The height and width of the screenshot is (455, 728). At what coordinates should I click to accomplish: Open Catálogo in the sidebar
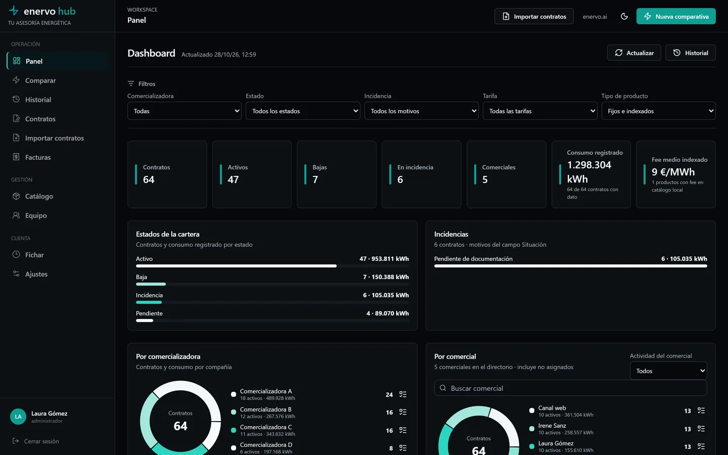coord(58,196)
